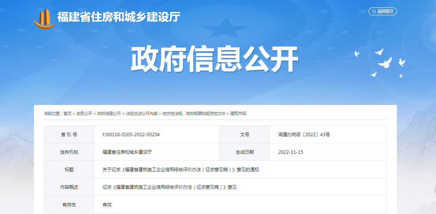Click the department building logo icon

click(44, 18)
